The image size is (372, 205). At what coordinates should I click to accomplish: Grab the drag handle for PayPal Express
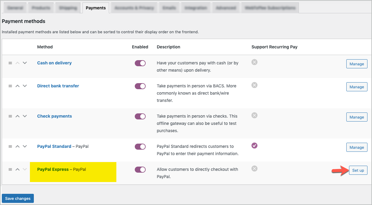pyautogui.click(x=10, y=169)
